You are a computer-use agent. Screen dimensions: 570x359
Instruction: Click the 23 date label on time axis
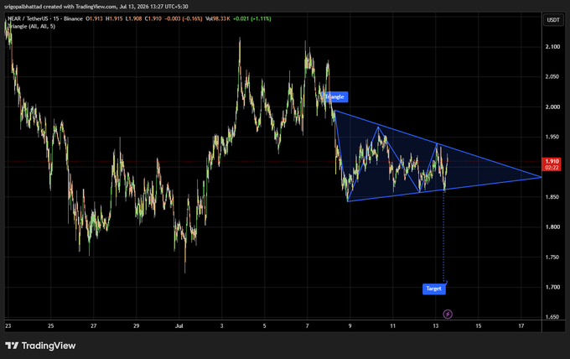point(8,326)
